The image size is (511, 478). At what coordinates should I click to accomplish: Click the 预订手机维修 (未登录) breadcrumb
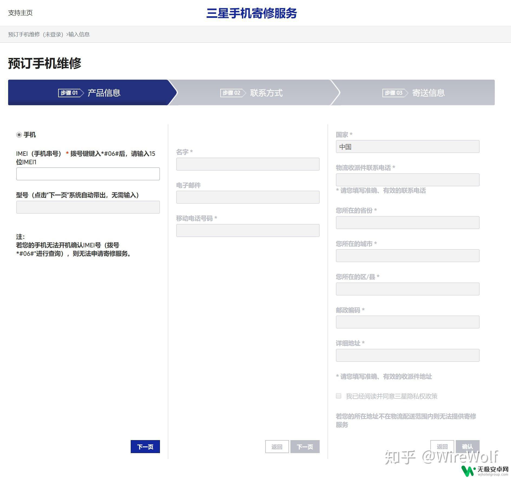click(x=36, y=34)
